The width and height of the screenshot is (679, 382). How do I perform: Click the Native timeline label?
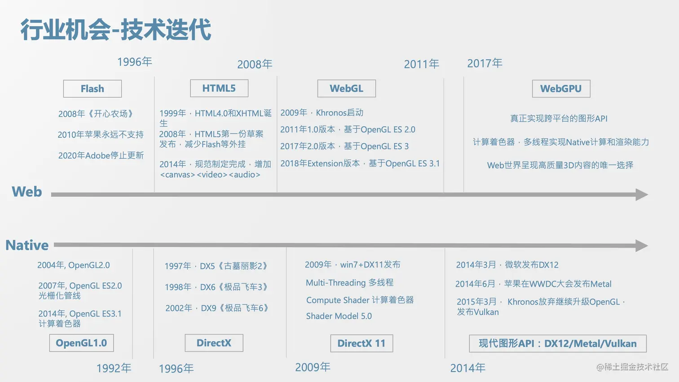pyautogui.click(x=27, y=246)
